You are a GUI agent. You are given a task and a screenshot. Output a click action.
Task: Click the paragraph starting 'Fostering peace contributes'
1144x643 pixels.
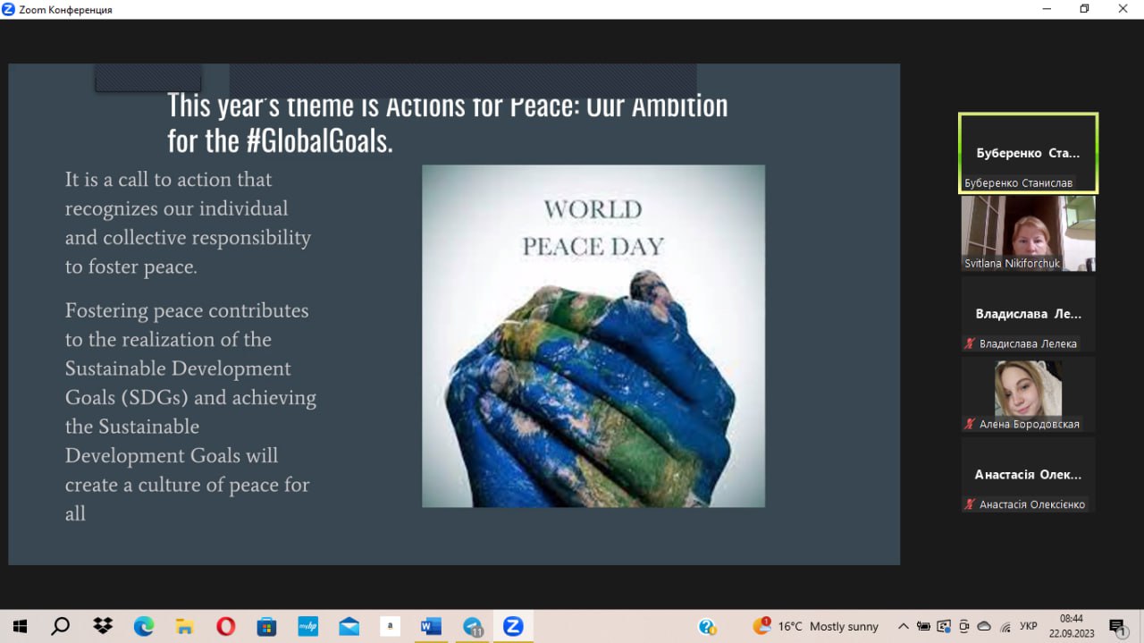pyautogui.click(x=190, y=411)
